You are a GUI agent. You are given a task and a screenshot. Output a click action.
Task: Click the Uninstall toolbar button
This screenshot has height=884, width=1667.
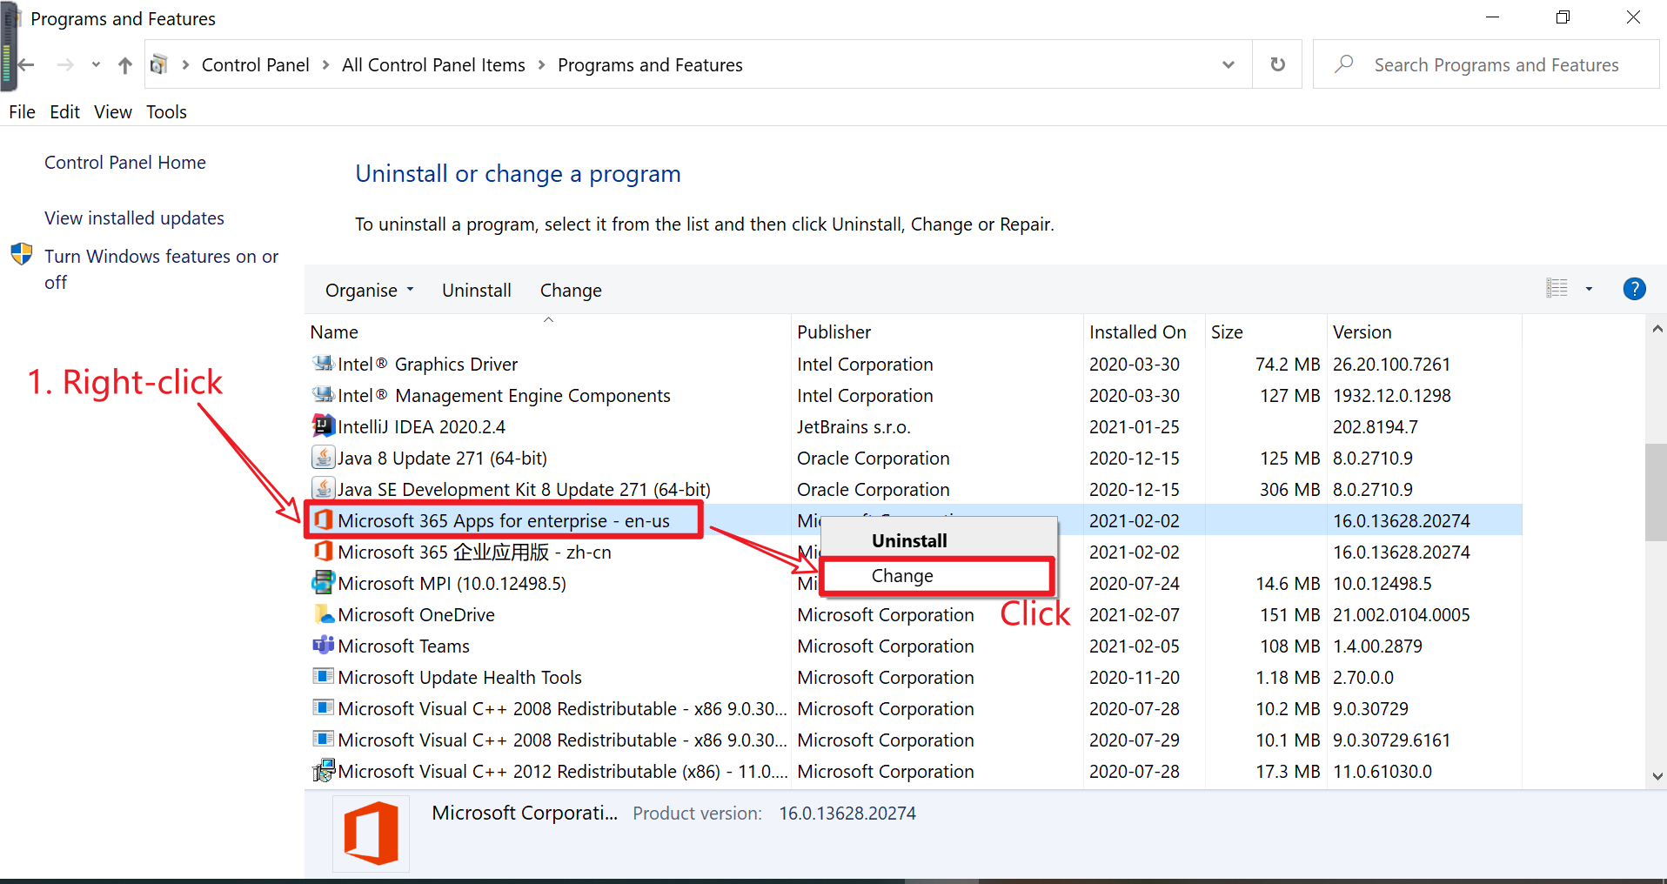point(476,291)
